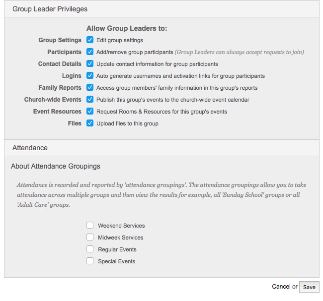Viewport: 323px width, 301px height.
Task: Click the Save button
Action: click(309, 287)
